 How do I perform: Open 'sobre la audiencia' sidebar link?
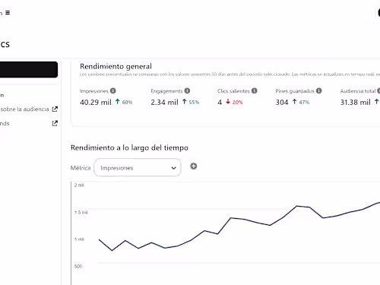[x=24, y=109]
